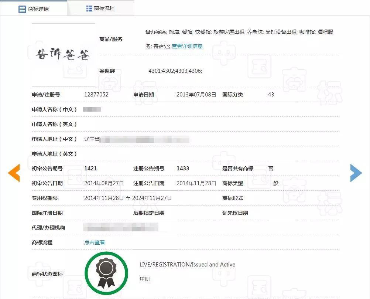Switch to the 商标流程 tab
Screen dimensions: 370x299
pyautogui.click(x=100, y=8)
